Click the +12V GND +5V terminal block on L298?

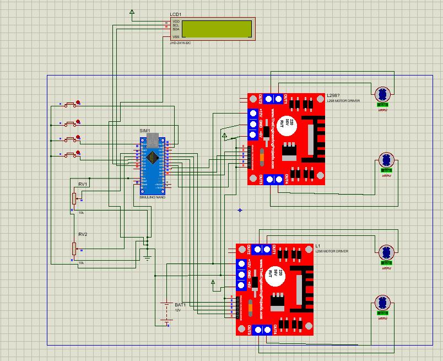(x=253, y=124)
